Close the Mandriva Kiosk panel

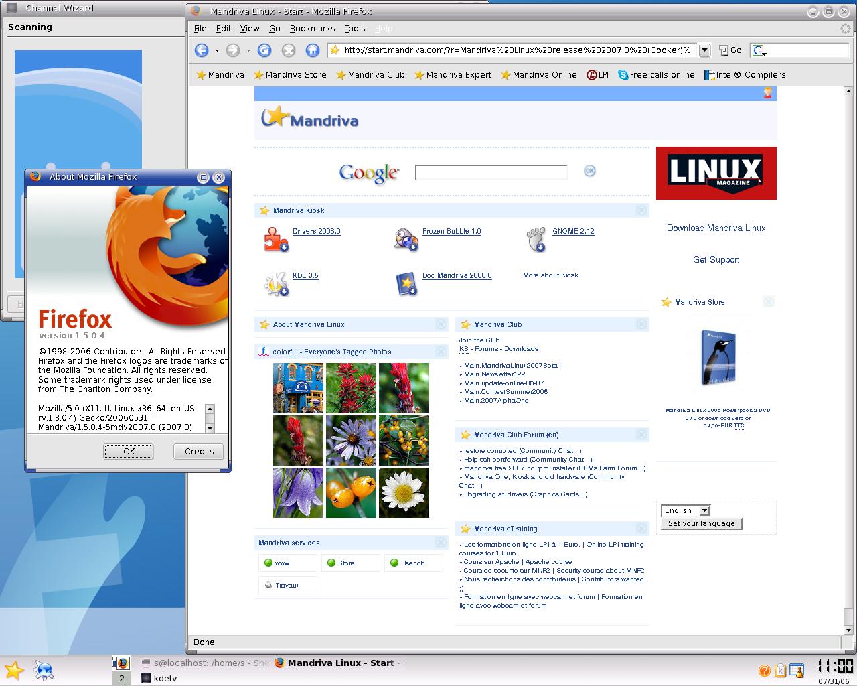pos(641,210)
